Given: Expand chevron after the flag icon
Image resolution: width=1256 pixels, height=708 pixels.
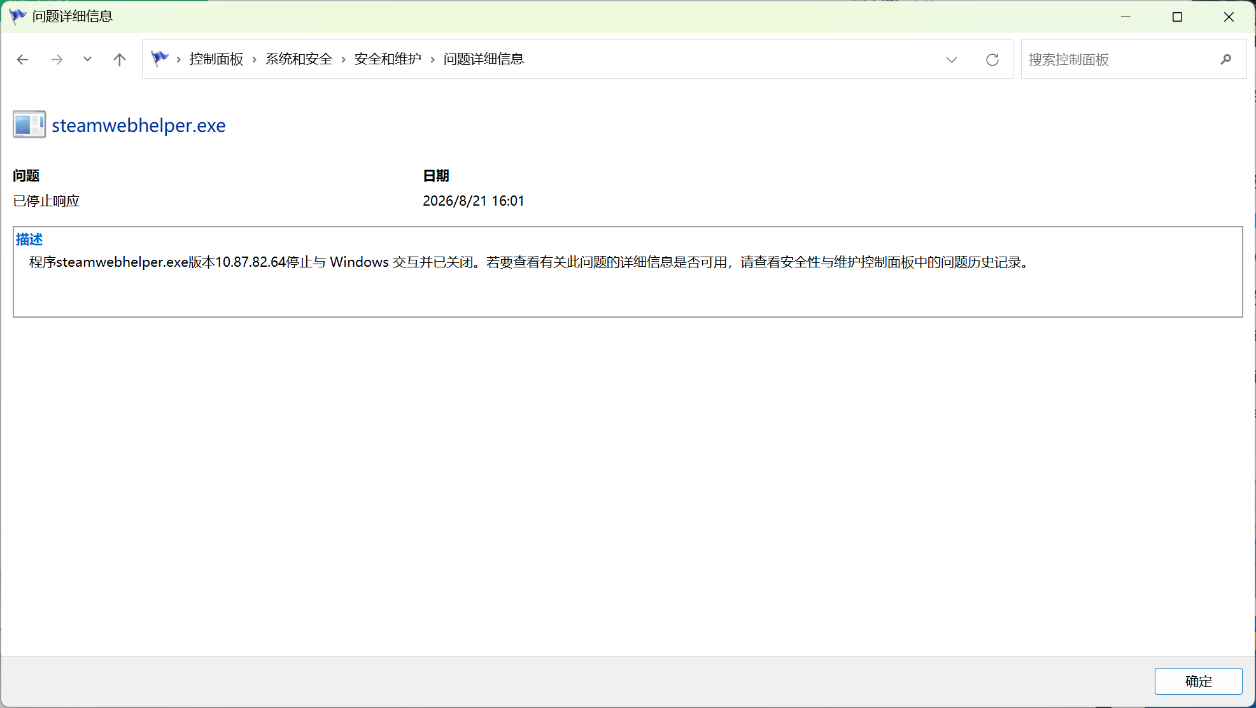Looking at the screenshot, I should [x=179, y=59].
